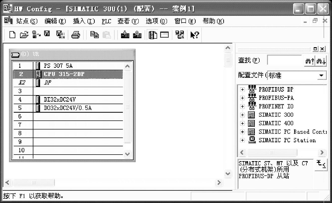332x203 pixels.
Task: Select the DI32xDC24V entry
Action: click(60, 100)
